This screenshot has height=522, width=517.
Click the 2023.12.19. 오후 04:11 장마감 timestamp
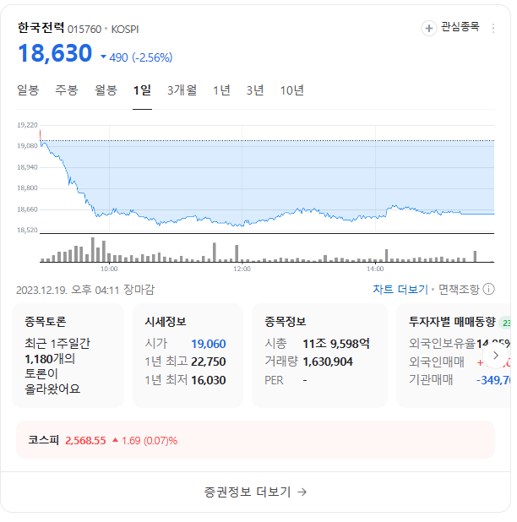85,290
